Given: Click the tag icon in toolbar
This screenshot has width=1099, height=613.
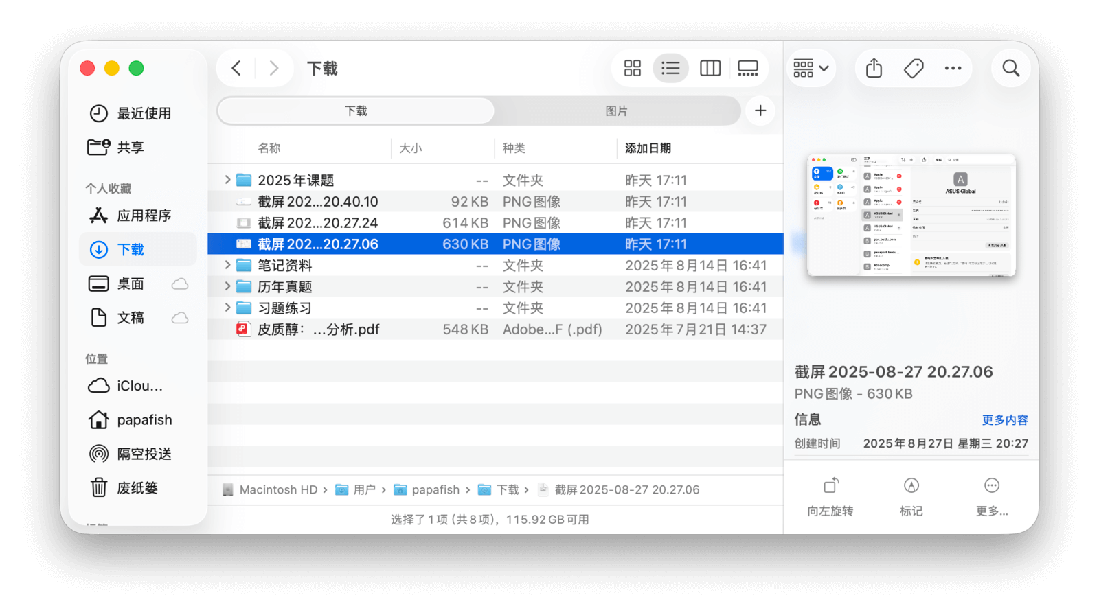Looking at the screenshot, I should [913, 68].
